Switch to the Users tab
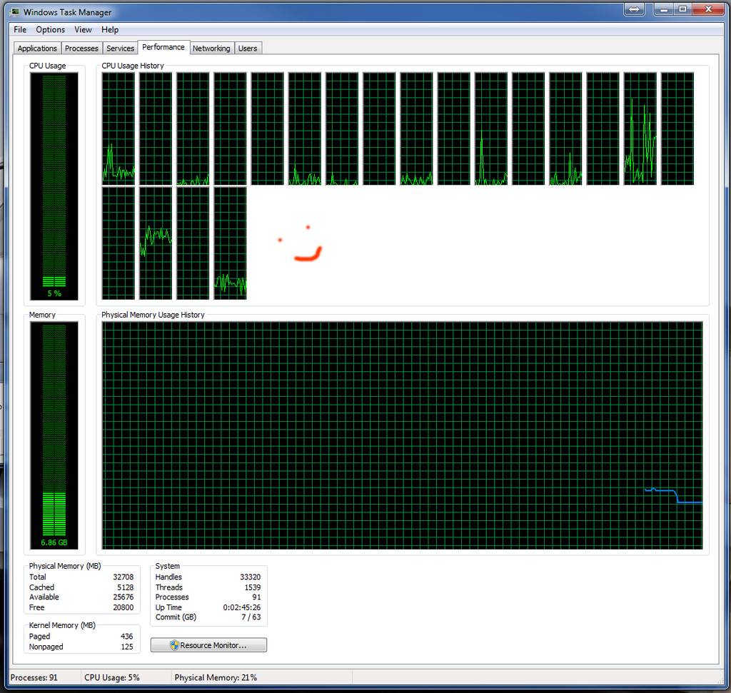This screenshot has width=731, height=693. tap(248, 48)
